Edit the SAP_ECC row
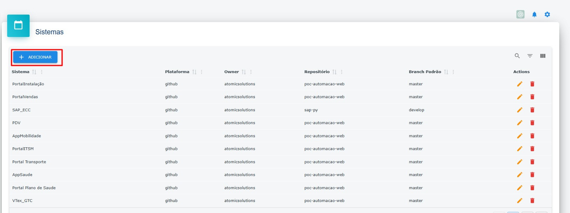570x213 pixels. [520, 110]
